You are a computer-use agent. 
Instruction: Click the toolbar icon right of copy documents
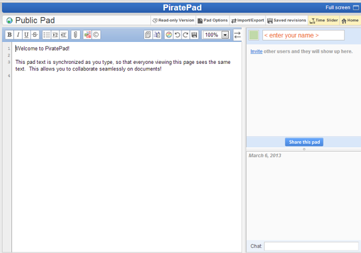pyautogui.click(x=157, y=35)
